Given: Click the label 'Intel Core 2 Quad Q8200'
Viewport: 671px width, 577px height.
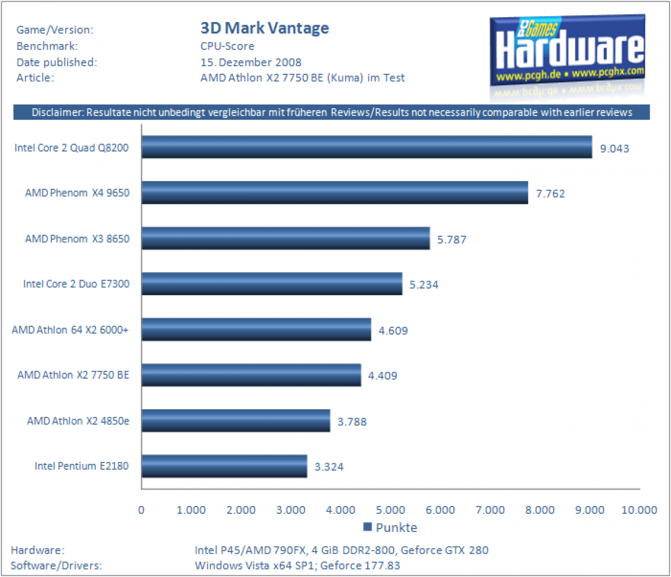Looking at the screenshot, I should (x=72, y=148).
